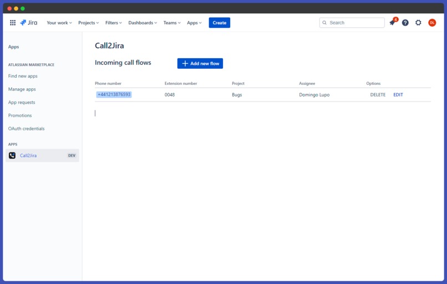The height and width of the screenshot is (284, 447).
Task: Click the assignee Domingo Lupo
Action: click(x=314, y=95)
